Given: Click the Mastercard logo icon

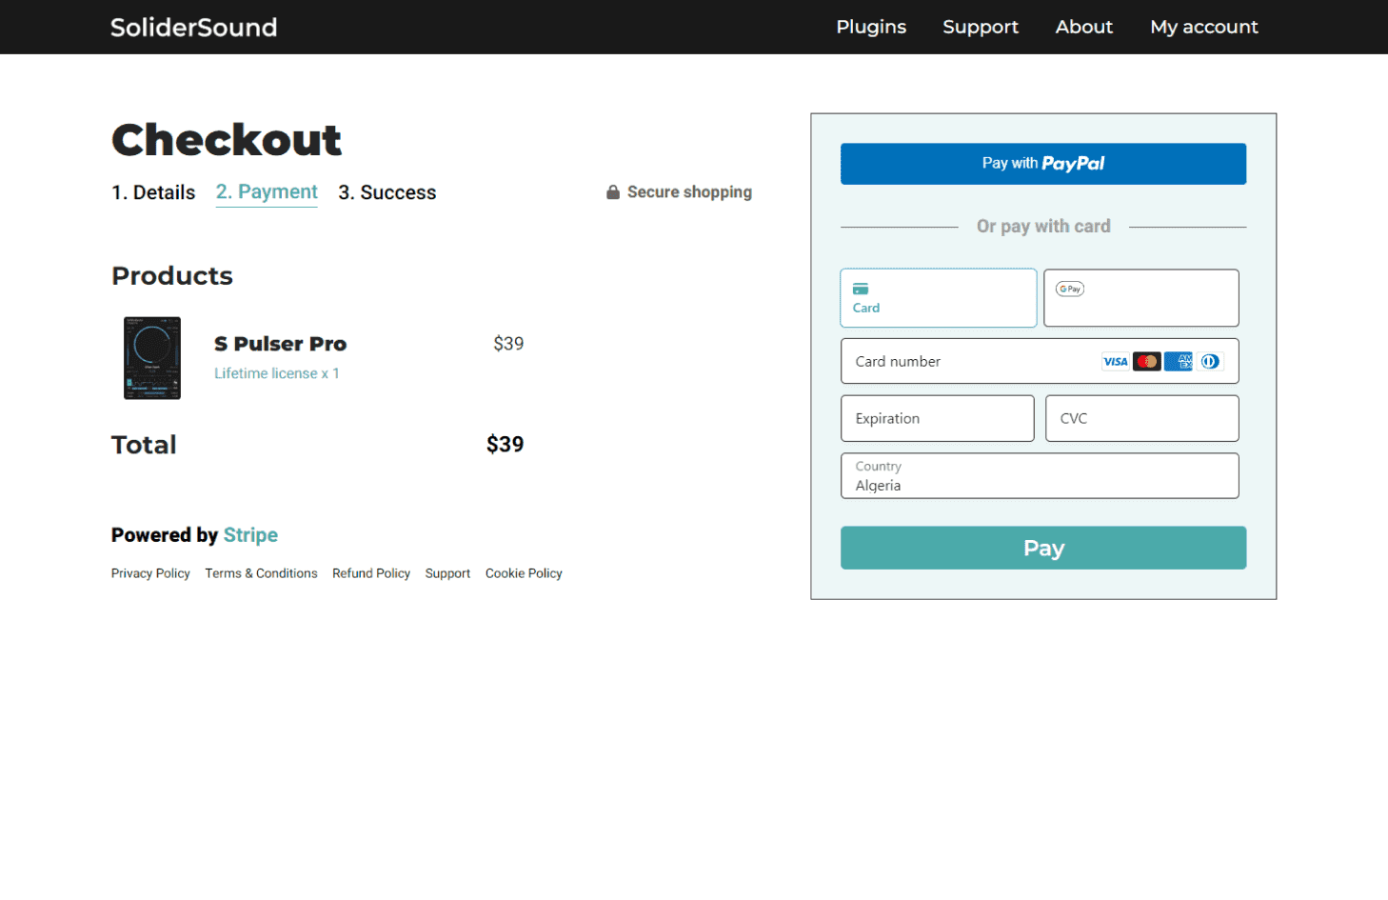Looking at the screenshot, I should coord(1147,362).
